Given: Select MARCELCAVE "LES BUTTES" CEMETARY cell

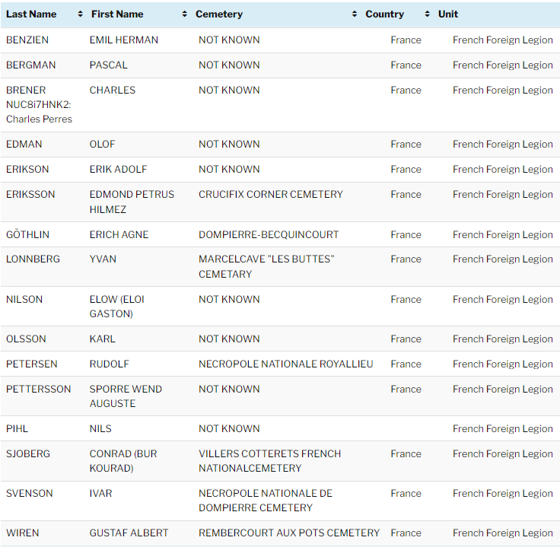Looking at the screenshot, I should 266,266.
